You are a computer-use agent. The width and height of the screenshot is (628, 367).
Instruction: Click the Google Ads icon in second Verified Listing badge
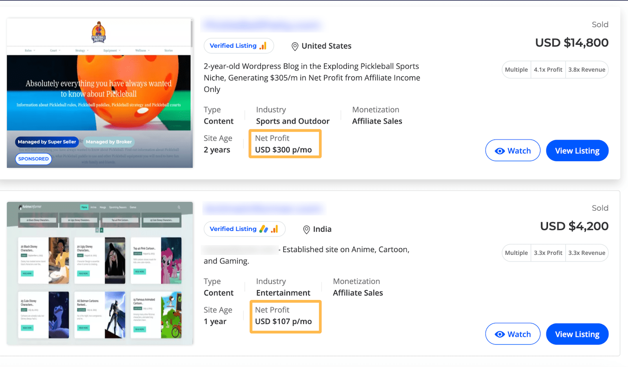click(264, 229)
